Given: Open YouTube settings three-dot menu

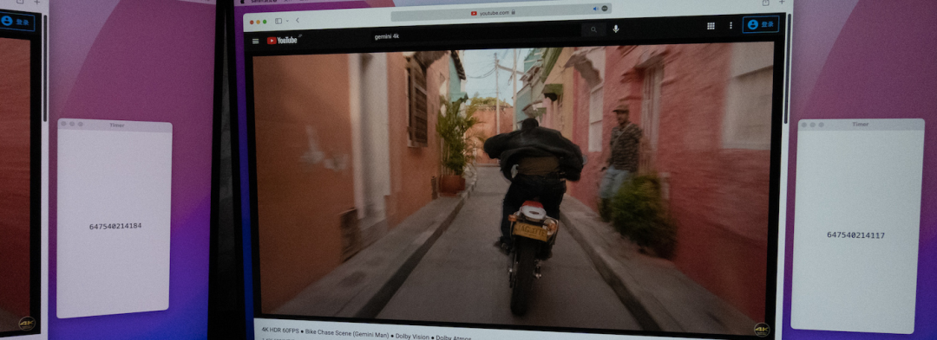Looking at the screenshot, I should (x=731, y=25).
